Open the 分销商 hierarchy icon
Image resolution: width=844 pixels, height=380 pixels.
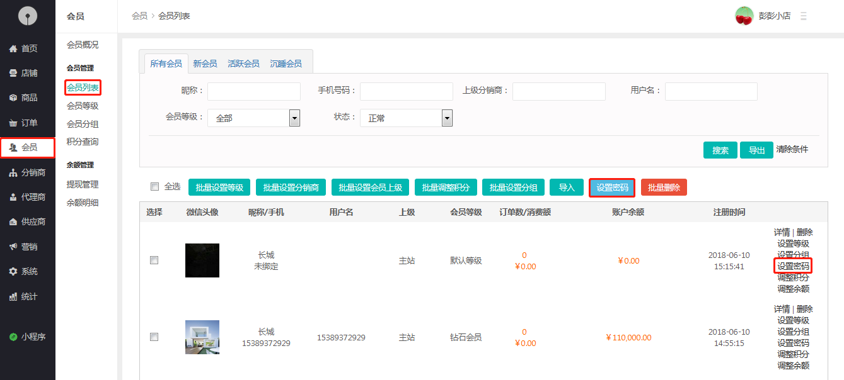13,172
